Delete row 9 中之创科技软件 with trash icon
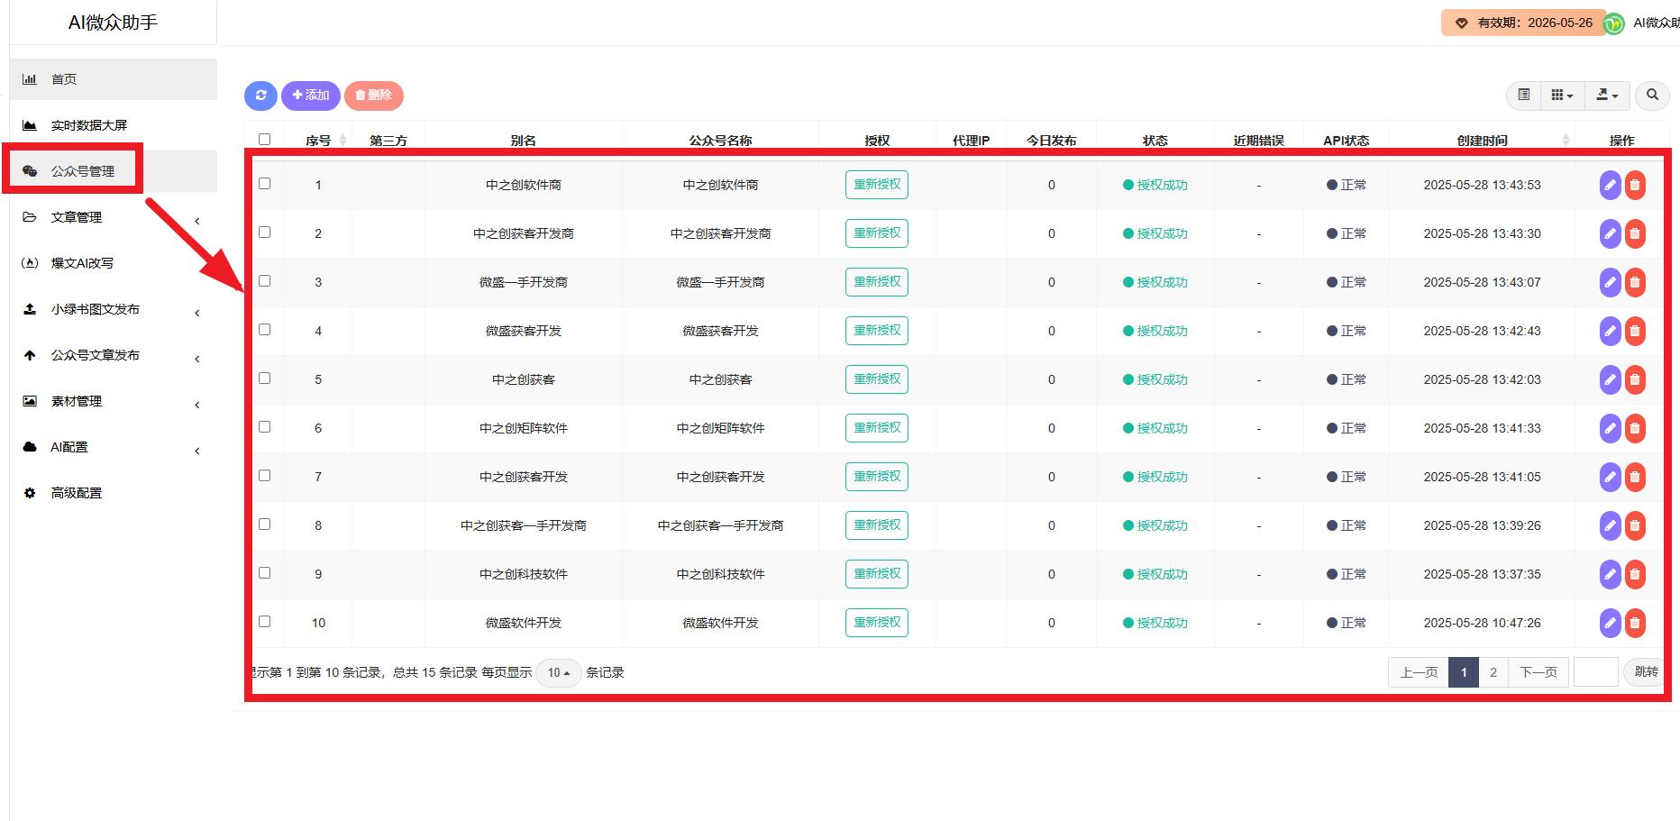This screenshot has height=821, width=1680. [1635, 574]
